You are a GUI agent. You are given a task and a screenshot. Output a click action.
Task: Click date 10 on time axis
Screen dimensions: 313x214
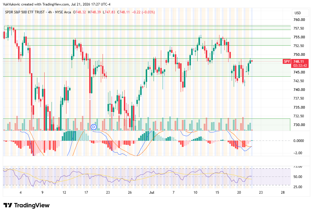point(196,192)
